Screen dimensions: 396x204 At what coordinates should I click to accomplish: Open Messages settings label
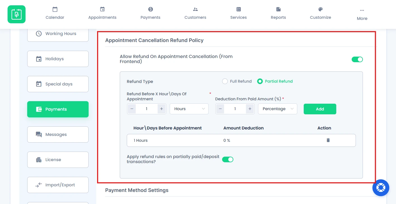(x=56, y=135)
